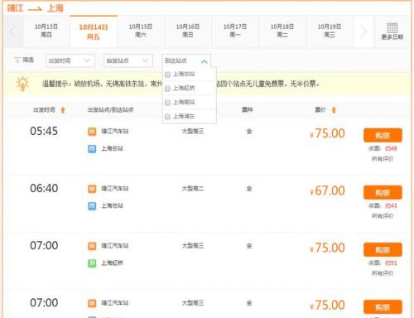Screen dimensions: 414x318
Task: Select the 10月18日 周二 date tab
Action: point(282,31)
